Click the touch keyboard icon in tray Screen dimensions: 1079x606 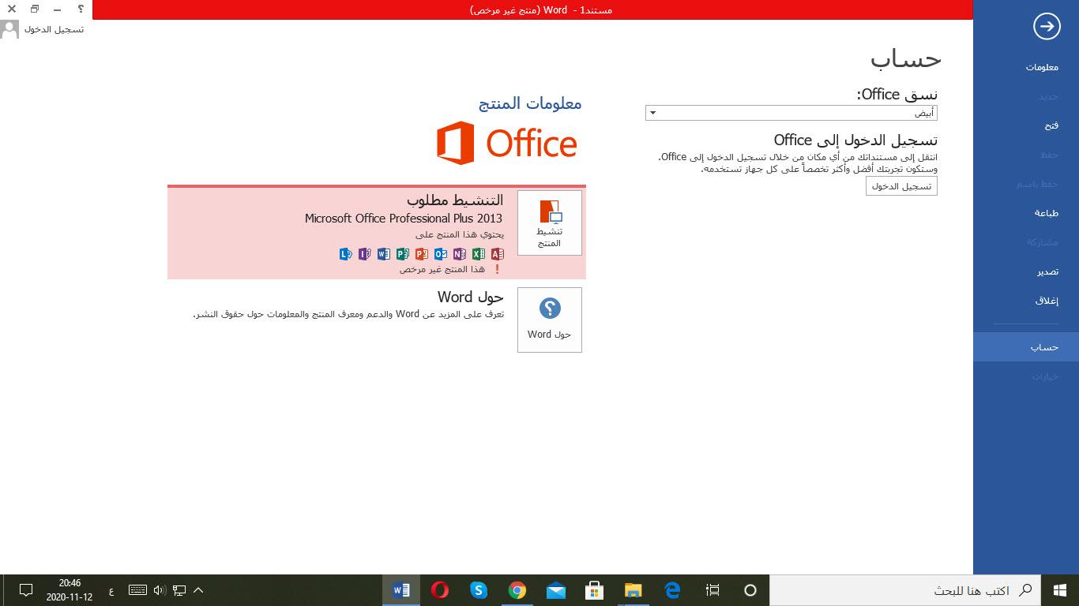coord(137,590)
